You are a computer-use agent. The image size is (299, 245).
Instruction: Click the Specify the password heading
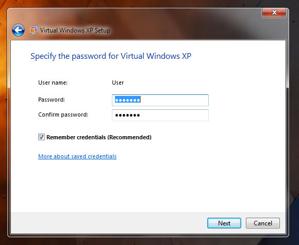click(x=111, y=56)
